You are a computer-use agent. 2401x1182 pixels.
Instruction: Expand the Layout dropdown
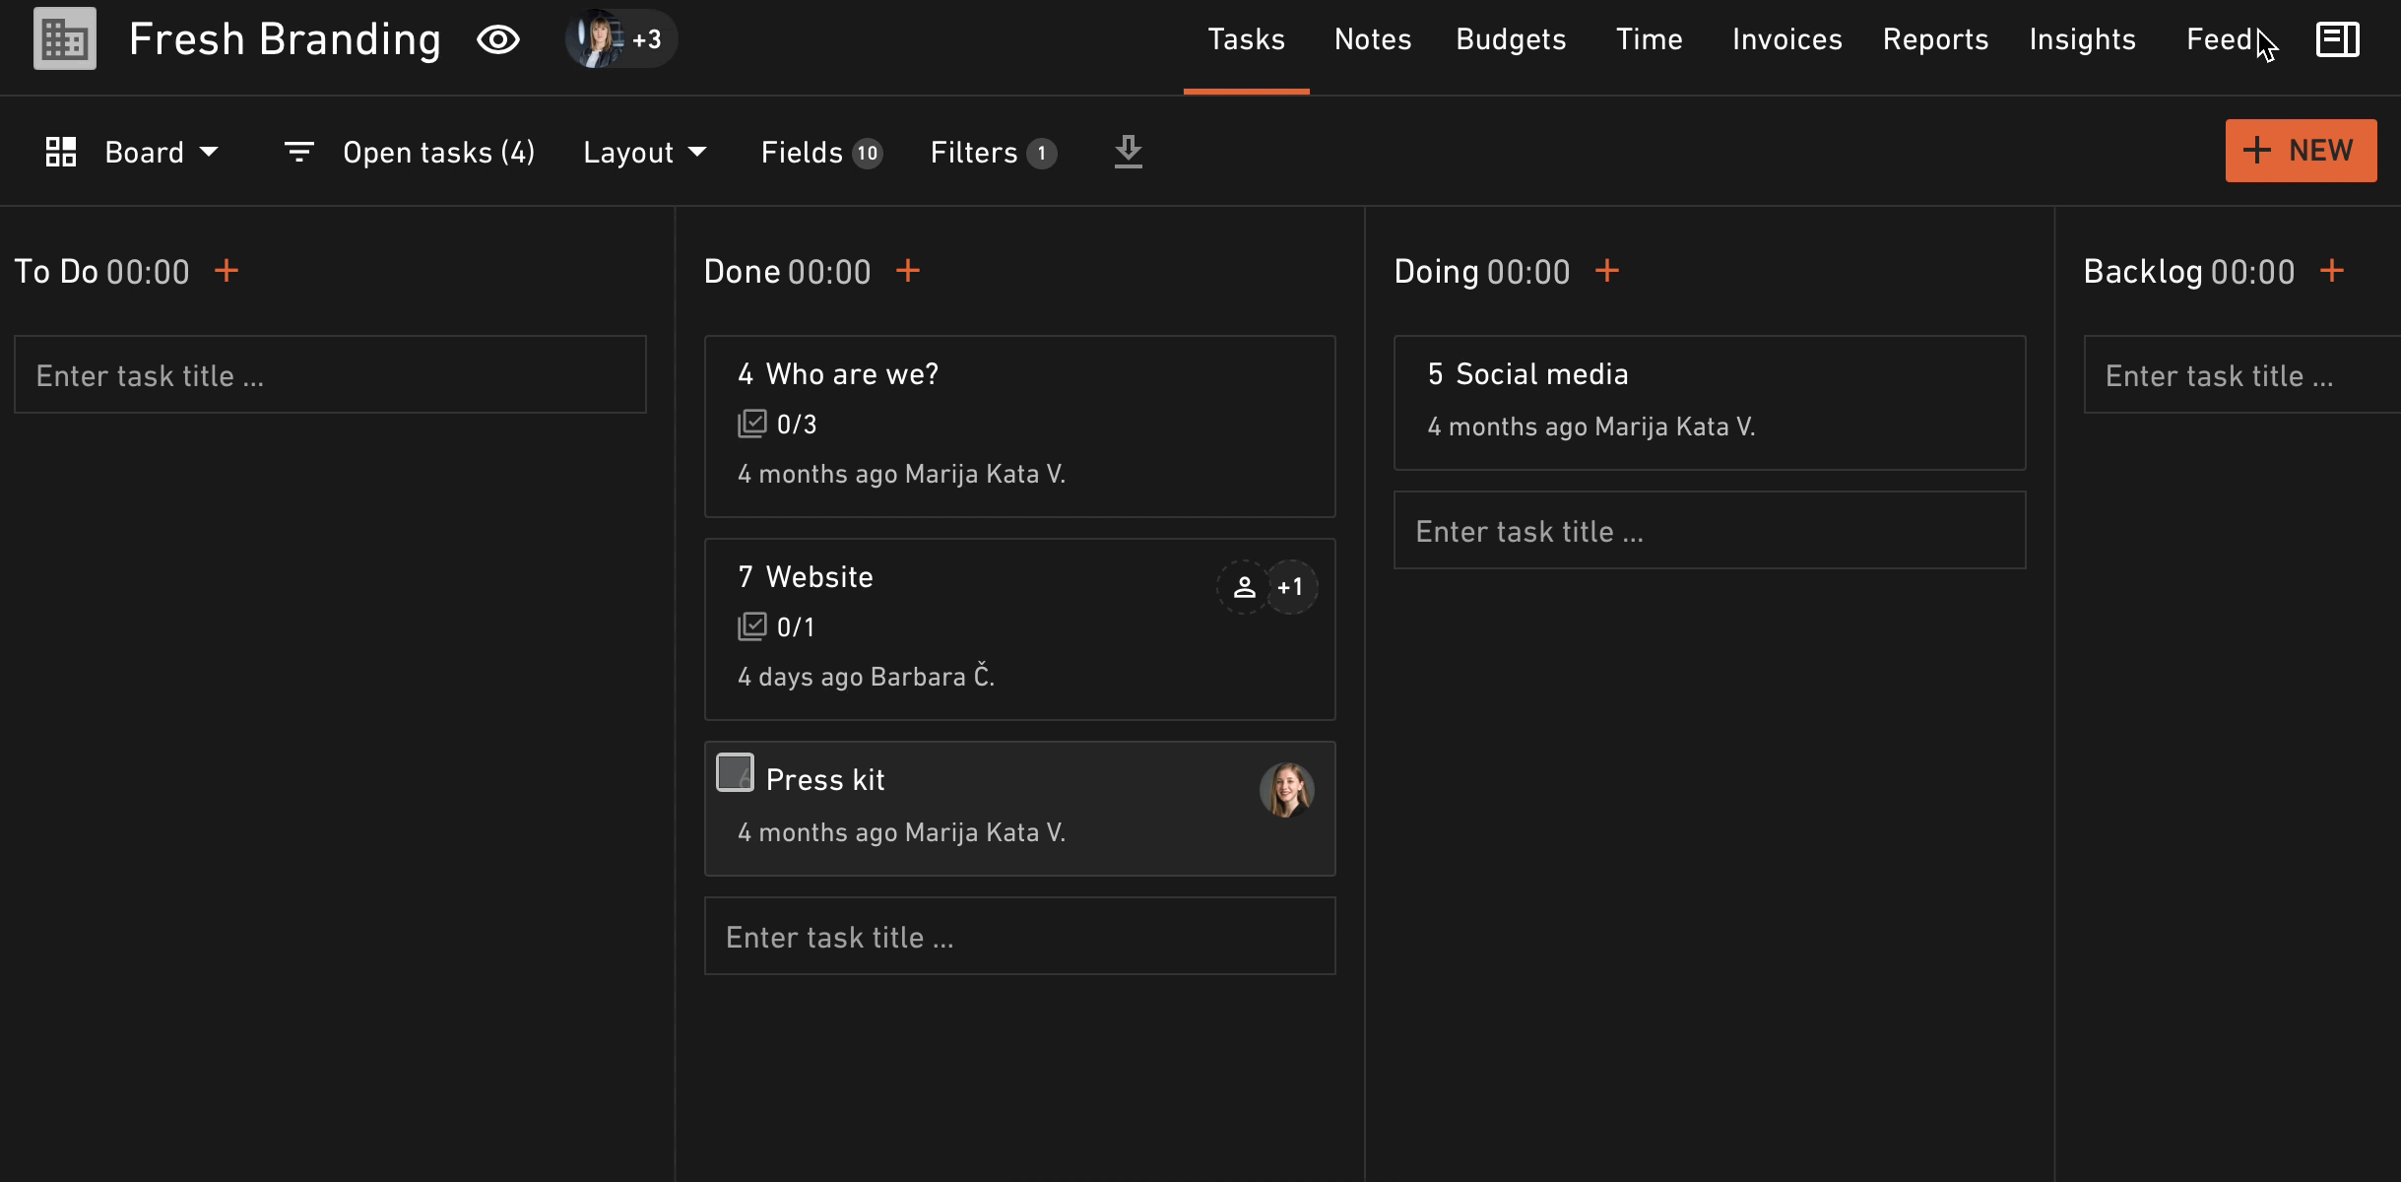(645, 152)
